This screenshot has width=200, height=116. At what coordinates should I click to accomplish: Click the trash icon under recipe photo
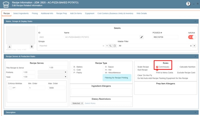32,47
